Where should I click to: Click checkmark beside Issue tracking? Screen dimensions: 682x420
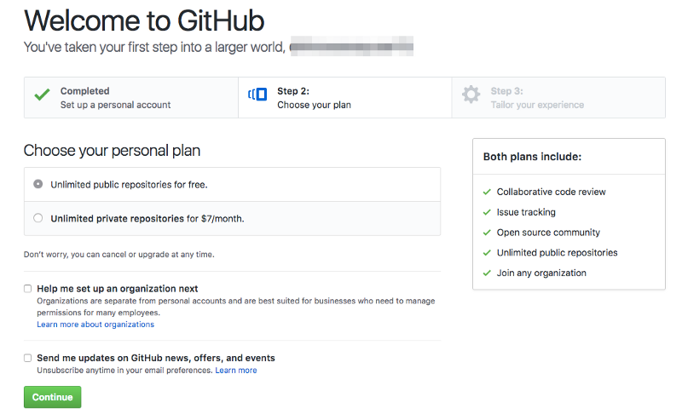pos(487,212)
